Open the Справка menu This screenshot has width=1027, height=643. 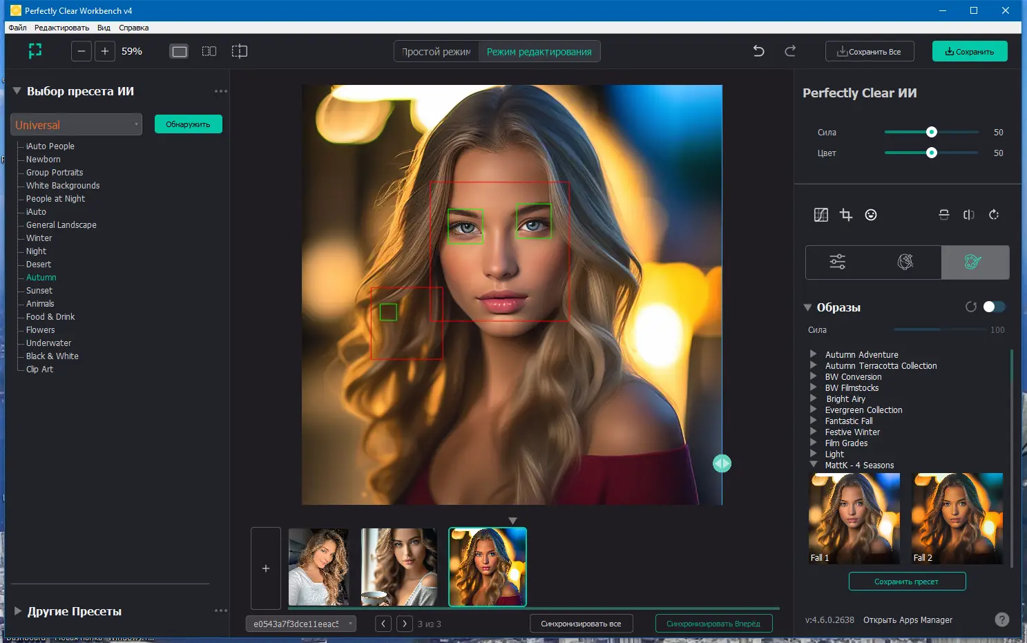133,28
